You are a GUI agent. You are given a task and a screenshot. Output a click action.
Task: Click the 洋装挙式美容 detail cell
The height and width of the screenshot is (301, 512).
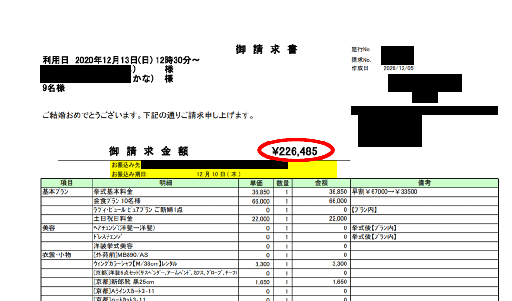point(166,246)
